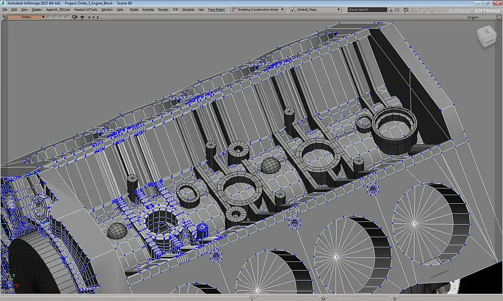Click the Scene Search input field
The image size is (503, 301).
click(367, 9)
